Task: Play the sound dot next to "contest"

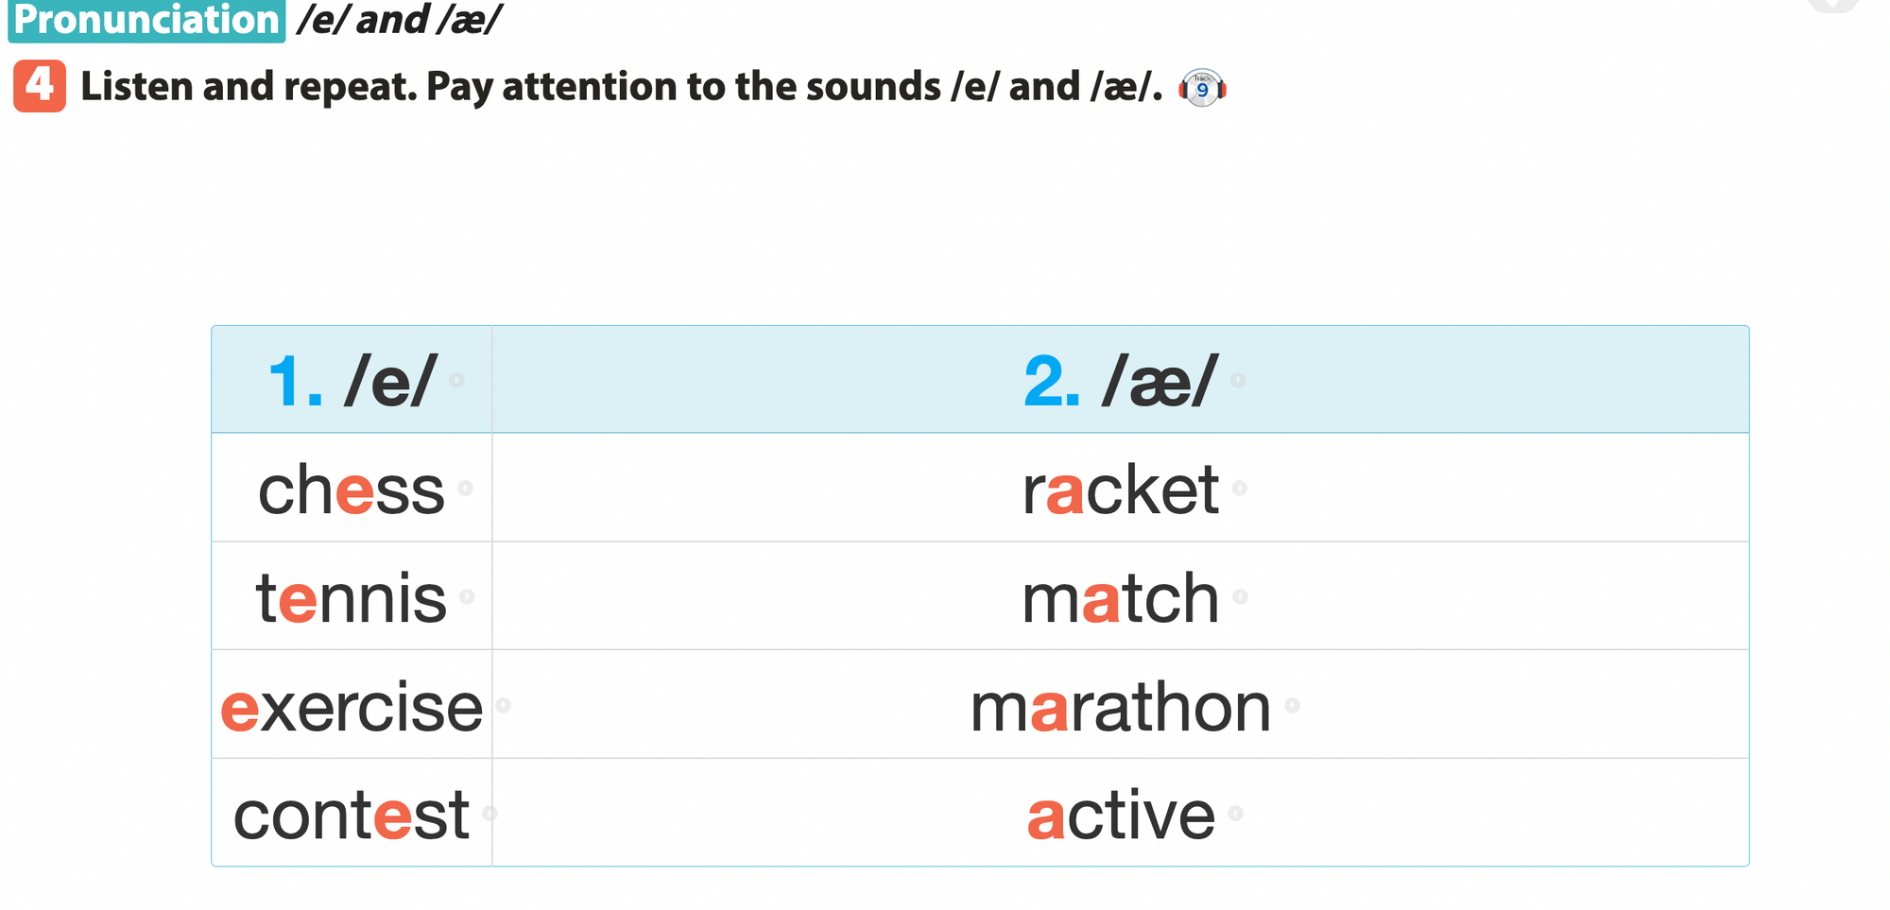Action: point(490,813)
